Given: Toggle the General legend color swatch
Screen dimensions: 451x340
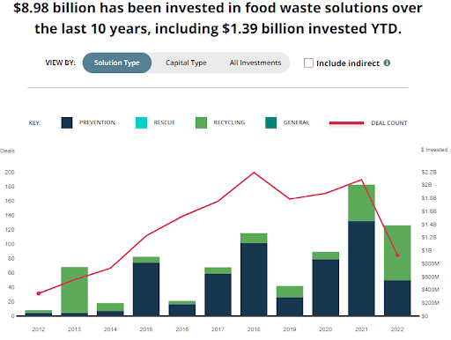Looking at the screenshot, I should pos(270,122).
